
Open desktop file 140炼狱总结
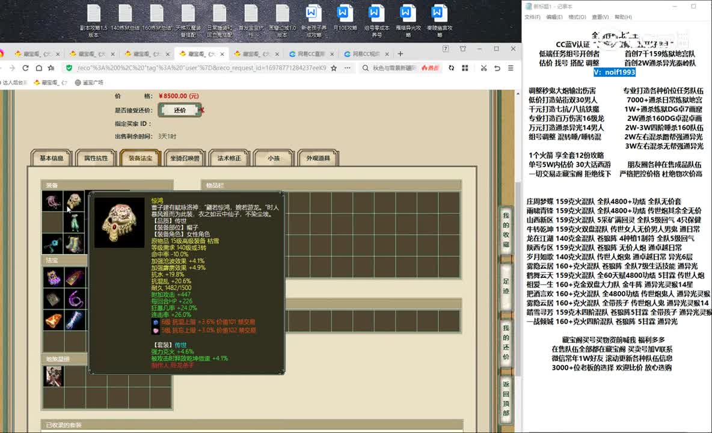[x=125, y=18]
